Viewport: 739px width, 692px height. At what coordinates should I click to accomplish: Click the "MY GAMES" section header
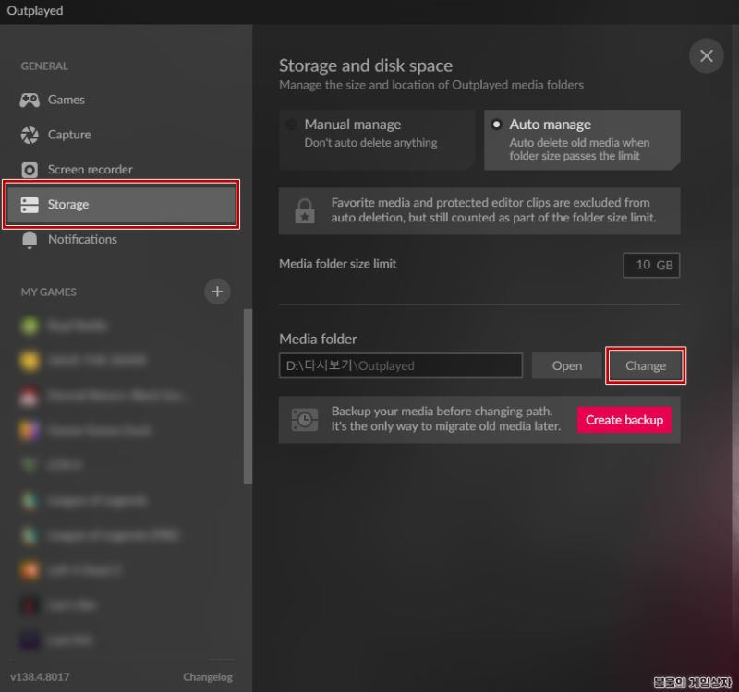coord(49,292)
